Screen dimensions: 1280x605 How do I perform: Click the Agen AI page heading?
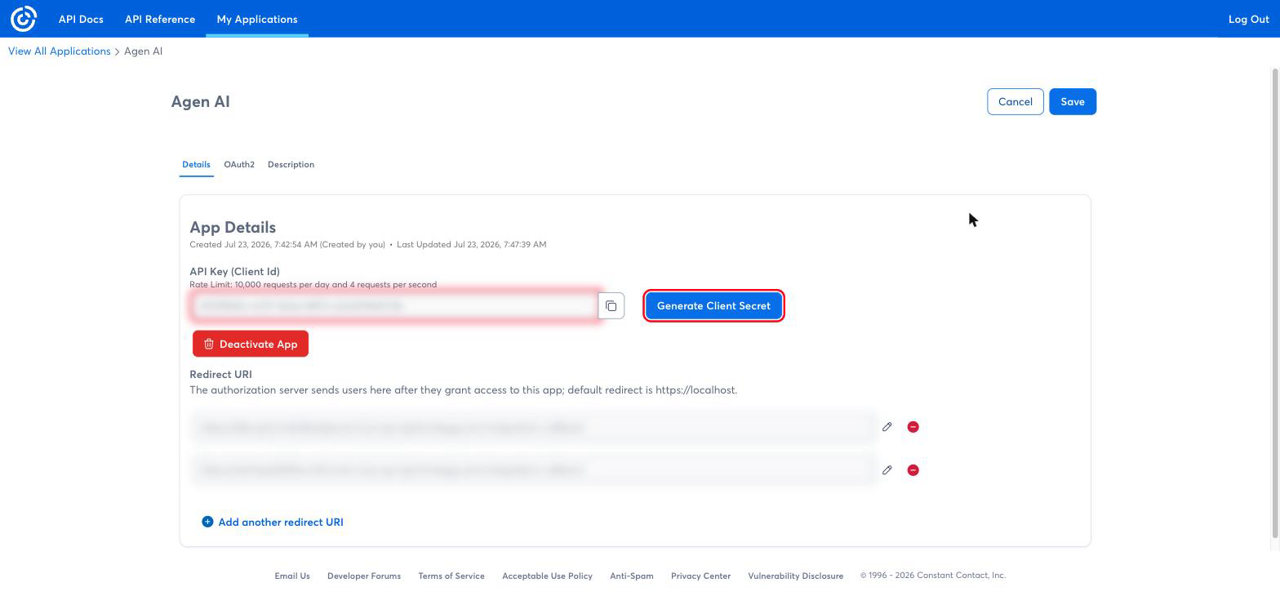(200, 102)
